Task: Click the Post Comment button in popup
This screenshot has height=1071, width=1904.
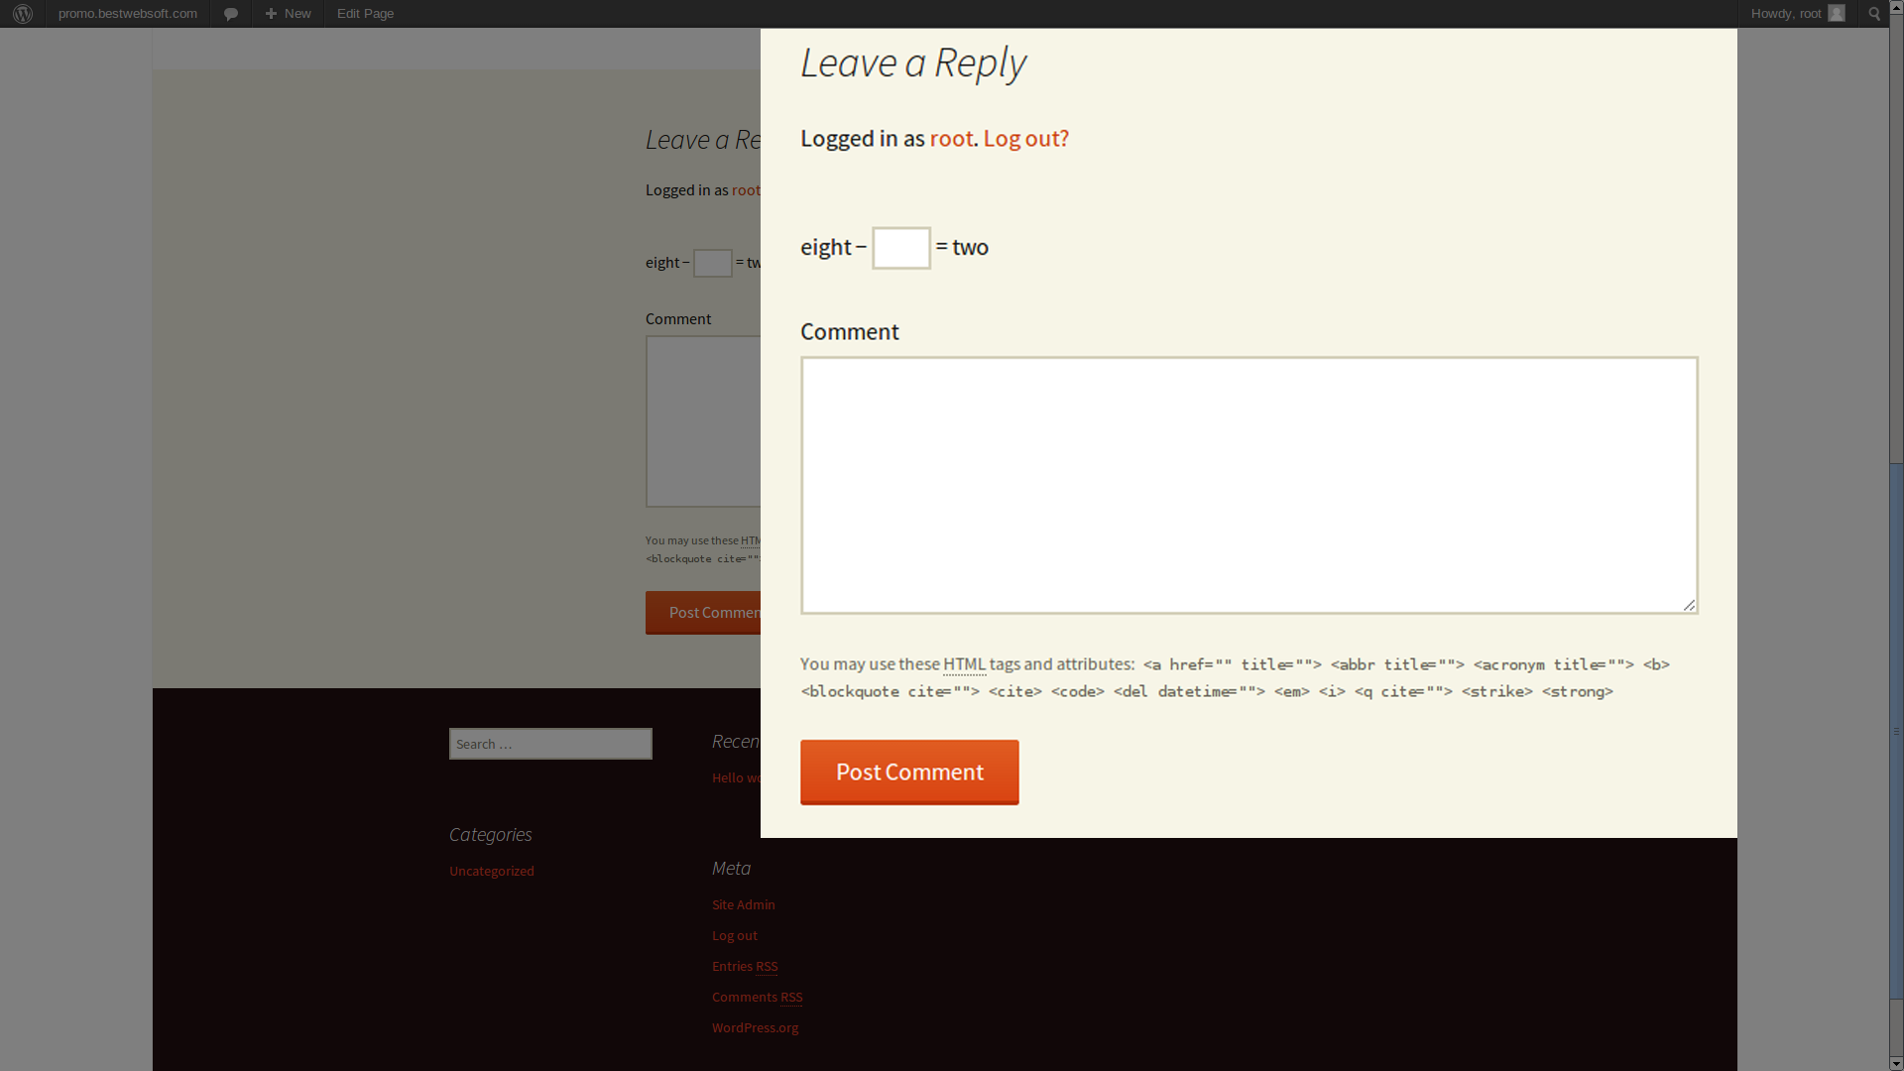Action: coord(909,772)
